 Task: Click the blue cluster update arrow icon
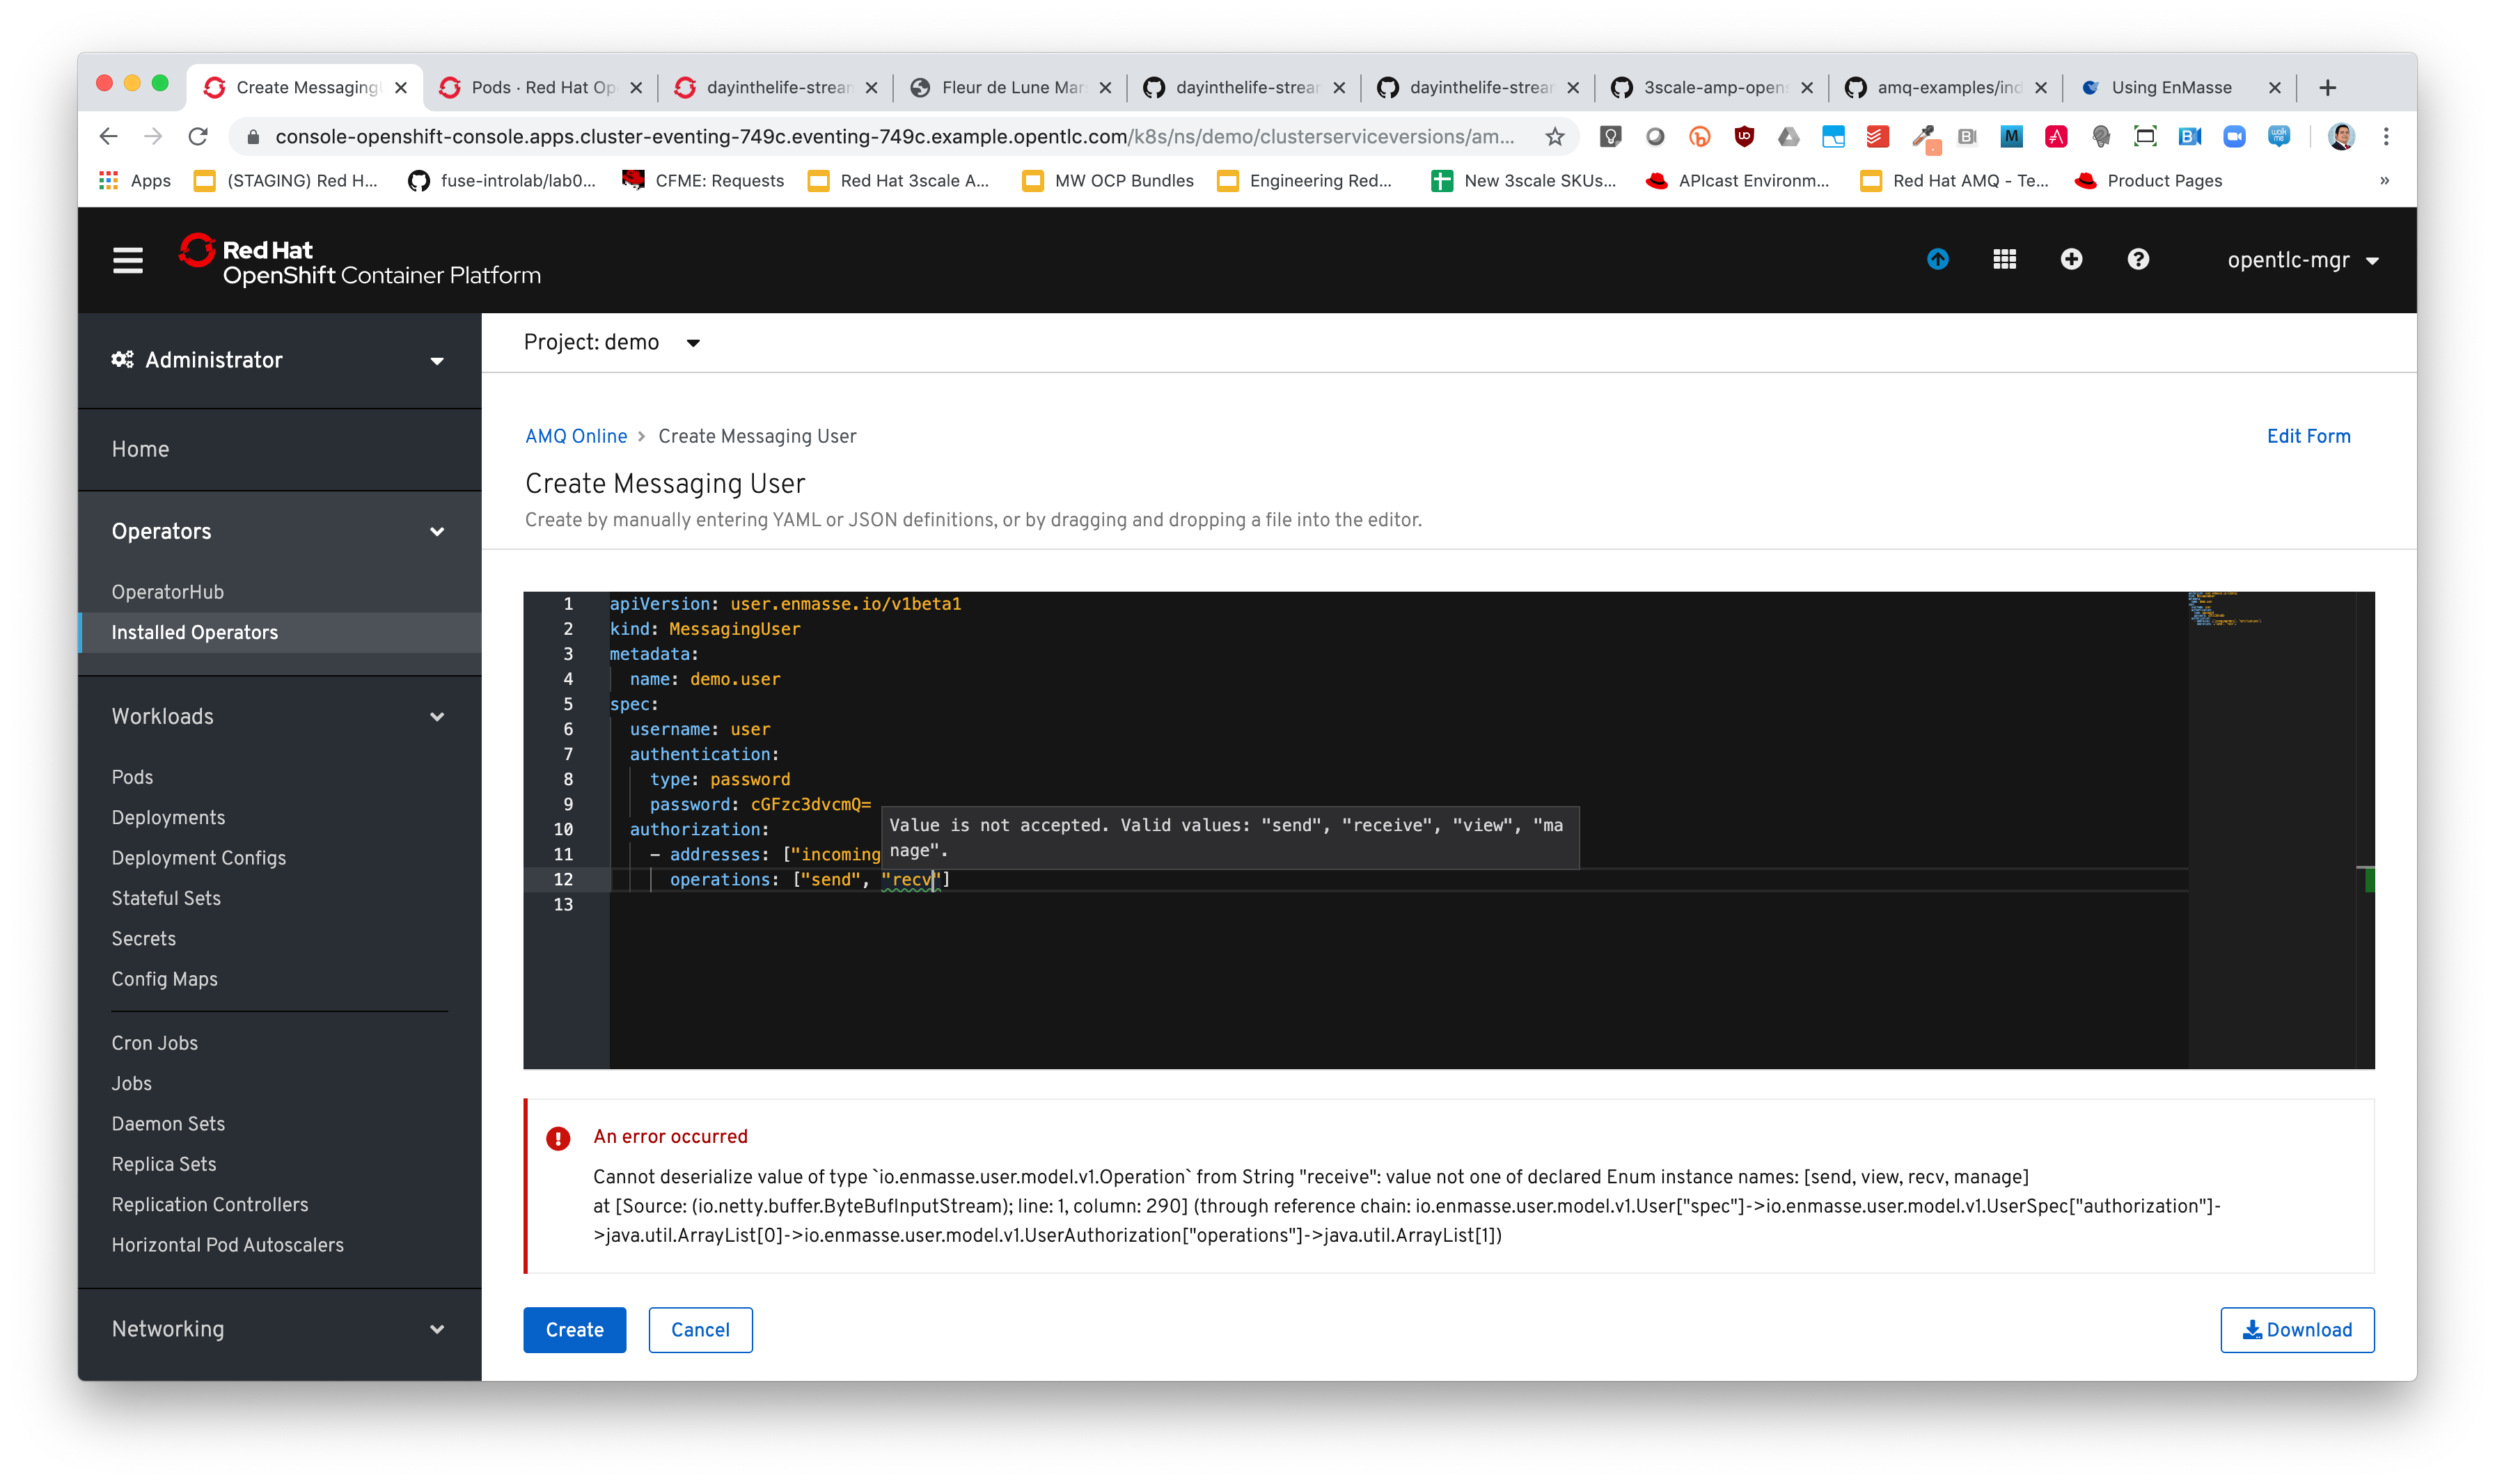[1937, 260]
